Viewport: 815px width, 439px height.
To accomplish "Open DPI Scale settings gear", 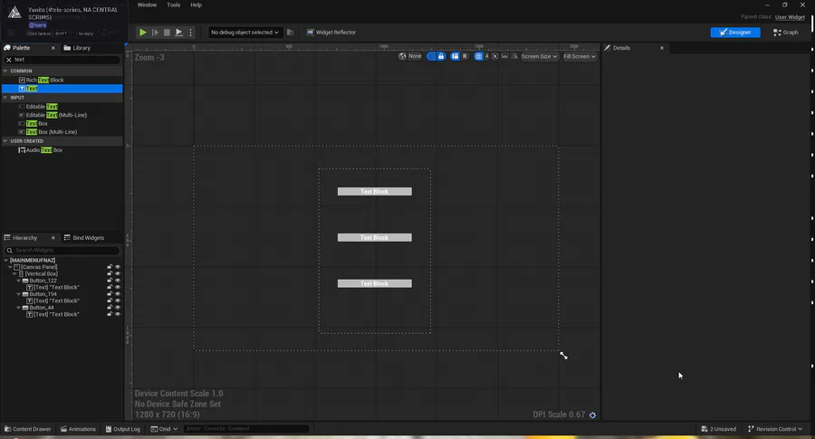I will point(592,415).
